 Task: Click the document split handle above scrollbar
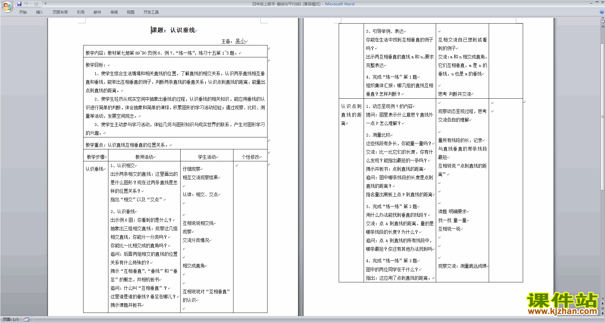coord(603,18)
